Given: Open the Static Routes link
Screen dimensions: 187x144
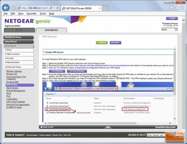Looking at the screenshot, I should pos(12,88).
